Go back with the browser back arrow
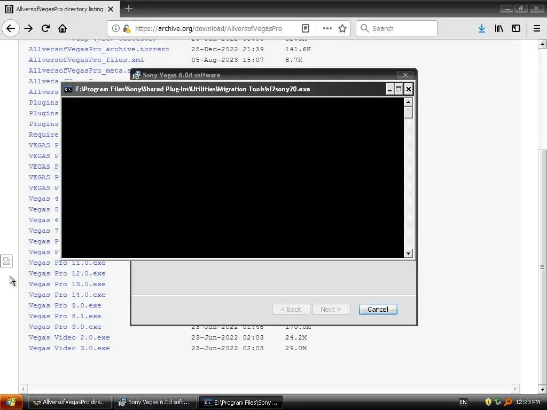The width and height of the screenshot is (547, 410). coord(11,28)
